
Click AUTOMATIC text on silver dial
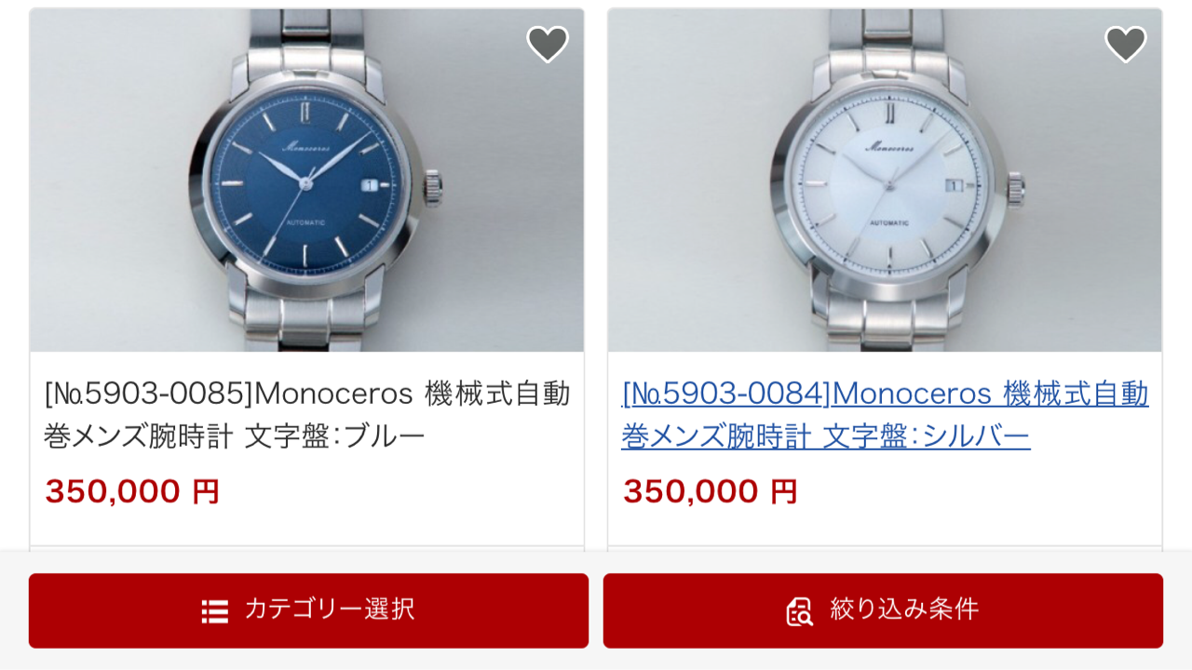tap(890, 222)
